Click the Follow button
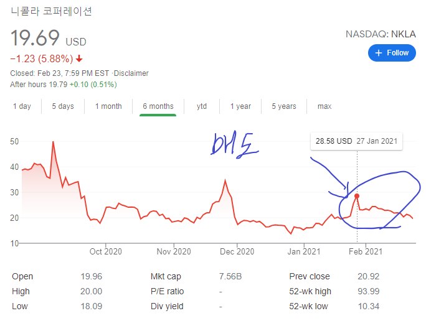Viewport: 426px width, 326px height. 392,53
